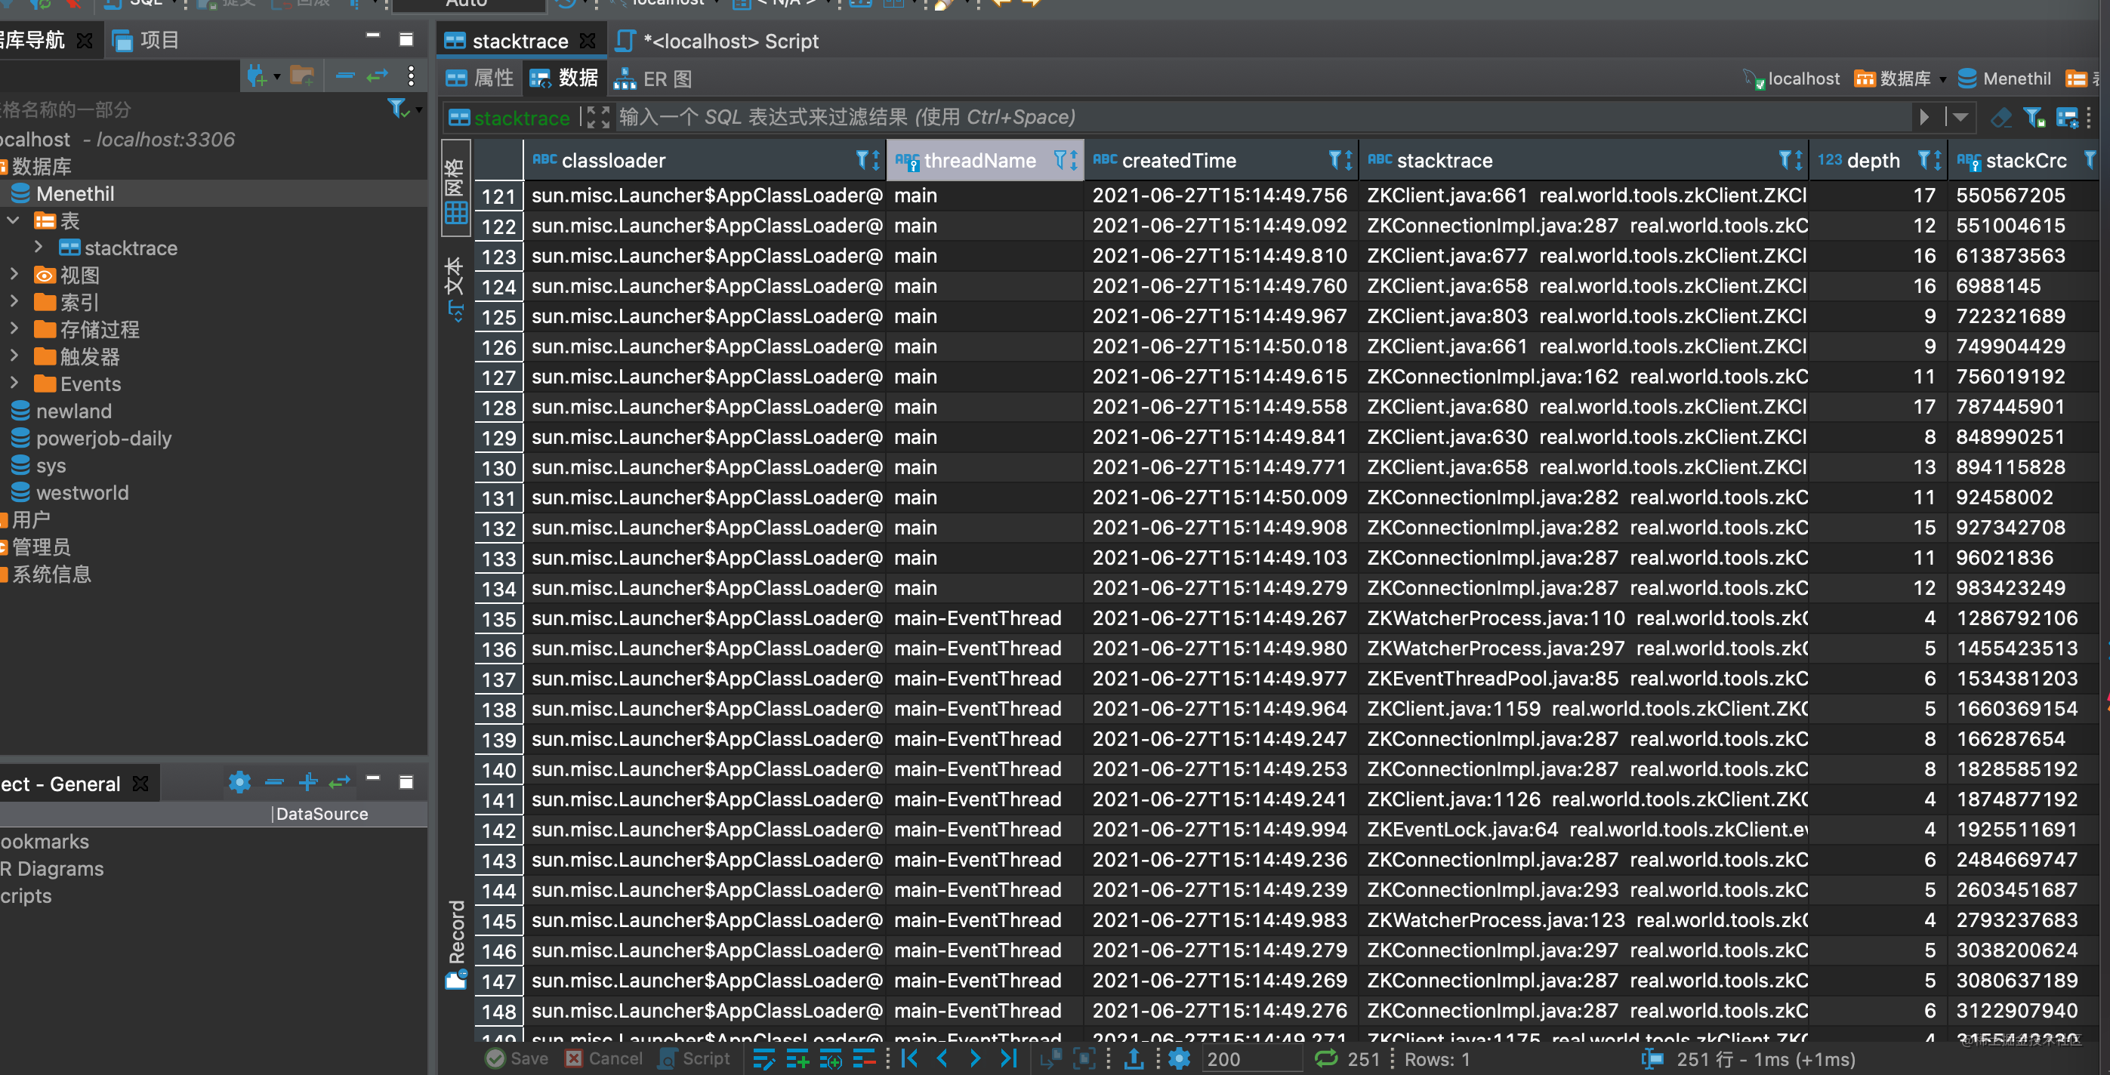Click the collapse all icon in database navigator
Viewport: 2110px width, 1075px height.
coord(345,77)
